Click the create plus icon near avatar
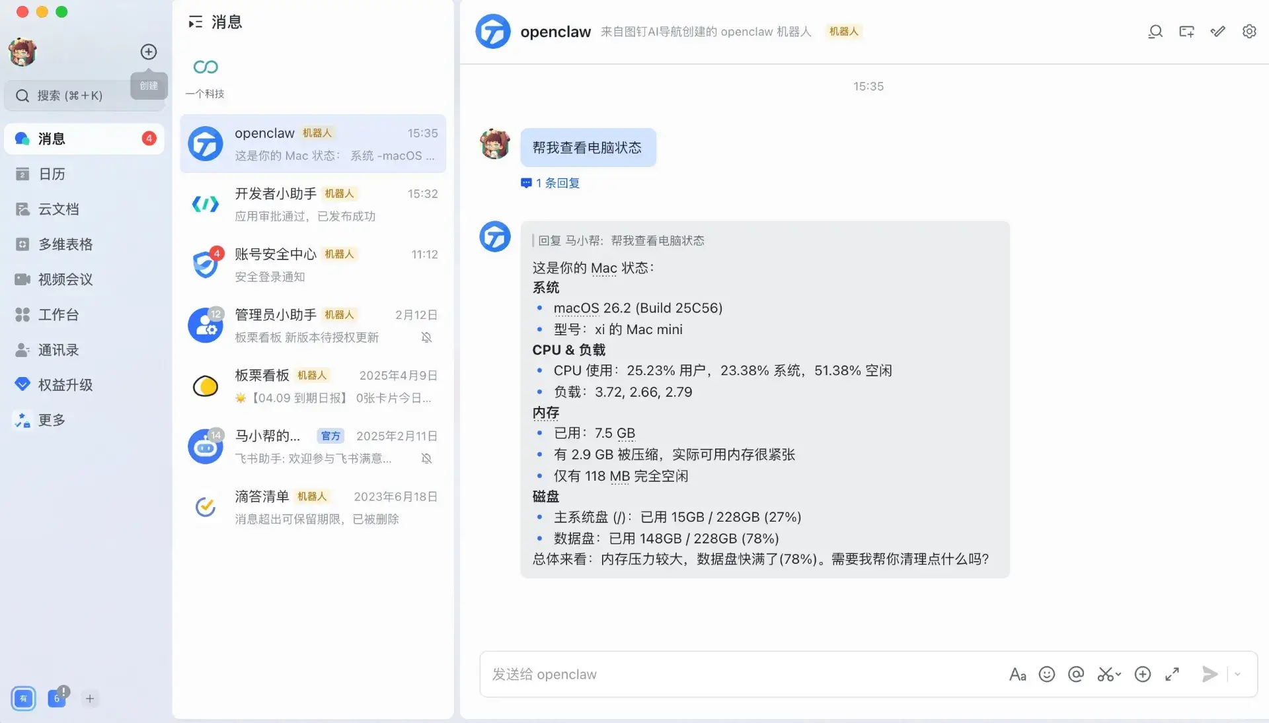 tap(149, 52)
